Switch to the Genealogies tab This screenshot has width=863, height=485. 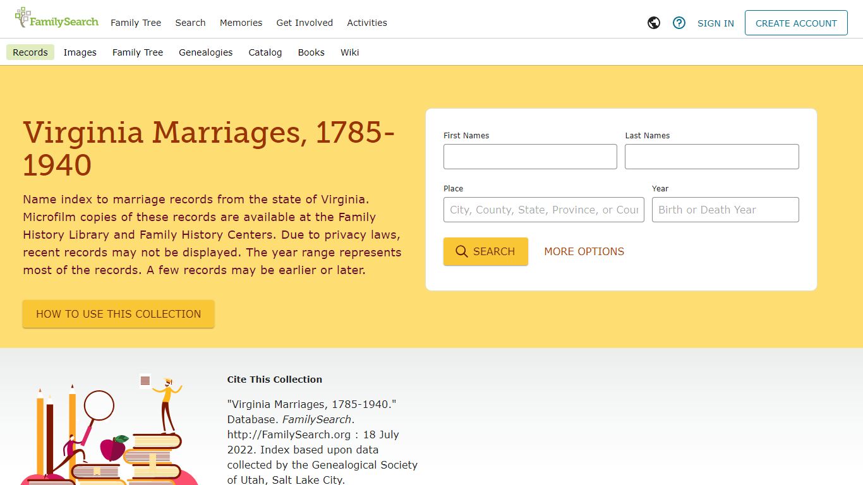coord(206,52)
